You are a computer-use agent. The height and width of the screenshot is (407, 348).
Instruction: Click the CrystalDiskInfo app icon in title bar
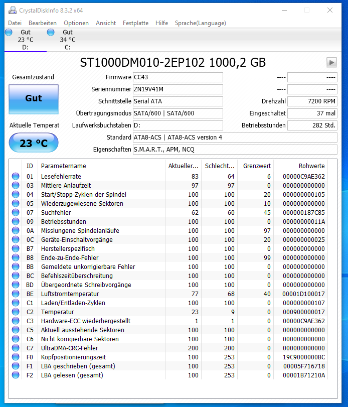click(x=12, y=11)
